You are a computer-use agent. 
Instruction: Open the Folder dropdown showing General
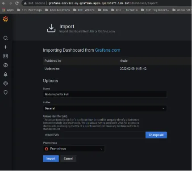click(105, 108)
